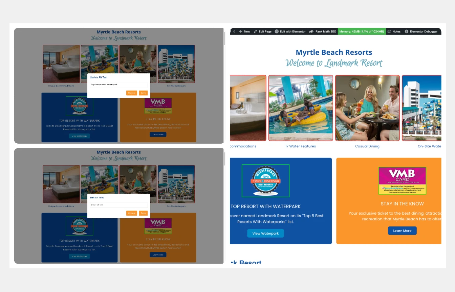Click the Update Alt Text input field
The image size is (455, 292).
coord(119,84)
